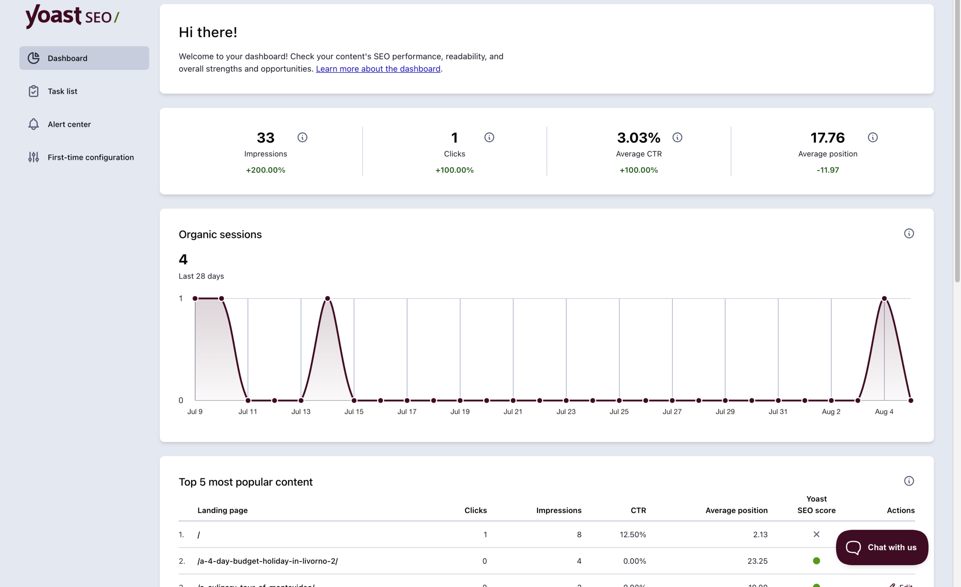The image size is (961, 587).
Task: Click info icon for Top 5 popular content
Action: coord(909,481)
